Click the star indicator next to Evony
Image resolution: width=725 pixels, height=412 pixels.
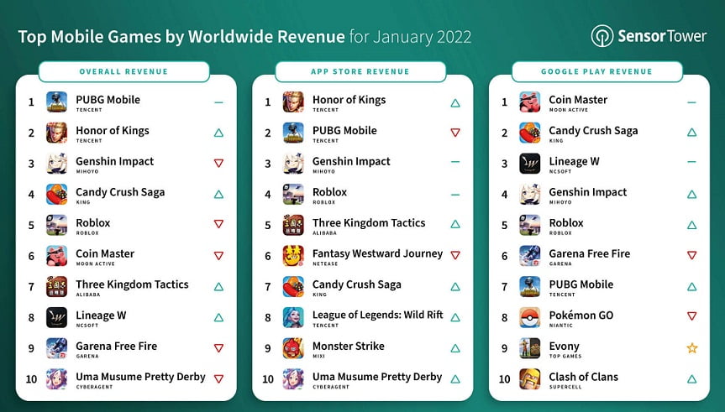pos(692,348)
